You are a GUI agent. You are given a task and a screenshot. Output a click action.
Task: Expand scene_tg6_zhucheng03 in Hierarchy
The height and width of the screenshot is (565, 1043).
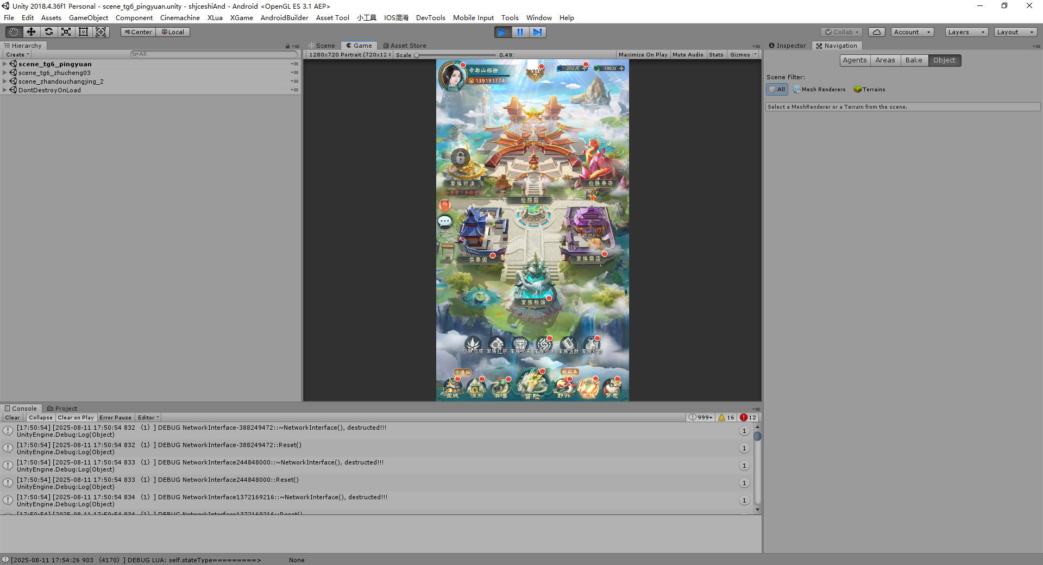tap(5, 73)
